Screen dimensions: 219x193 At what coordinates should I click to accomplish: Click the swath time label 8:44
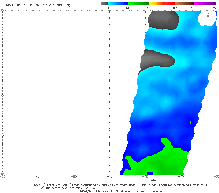coord(153,180)
